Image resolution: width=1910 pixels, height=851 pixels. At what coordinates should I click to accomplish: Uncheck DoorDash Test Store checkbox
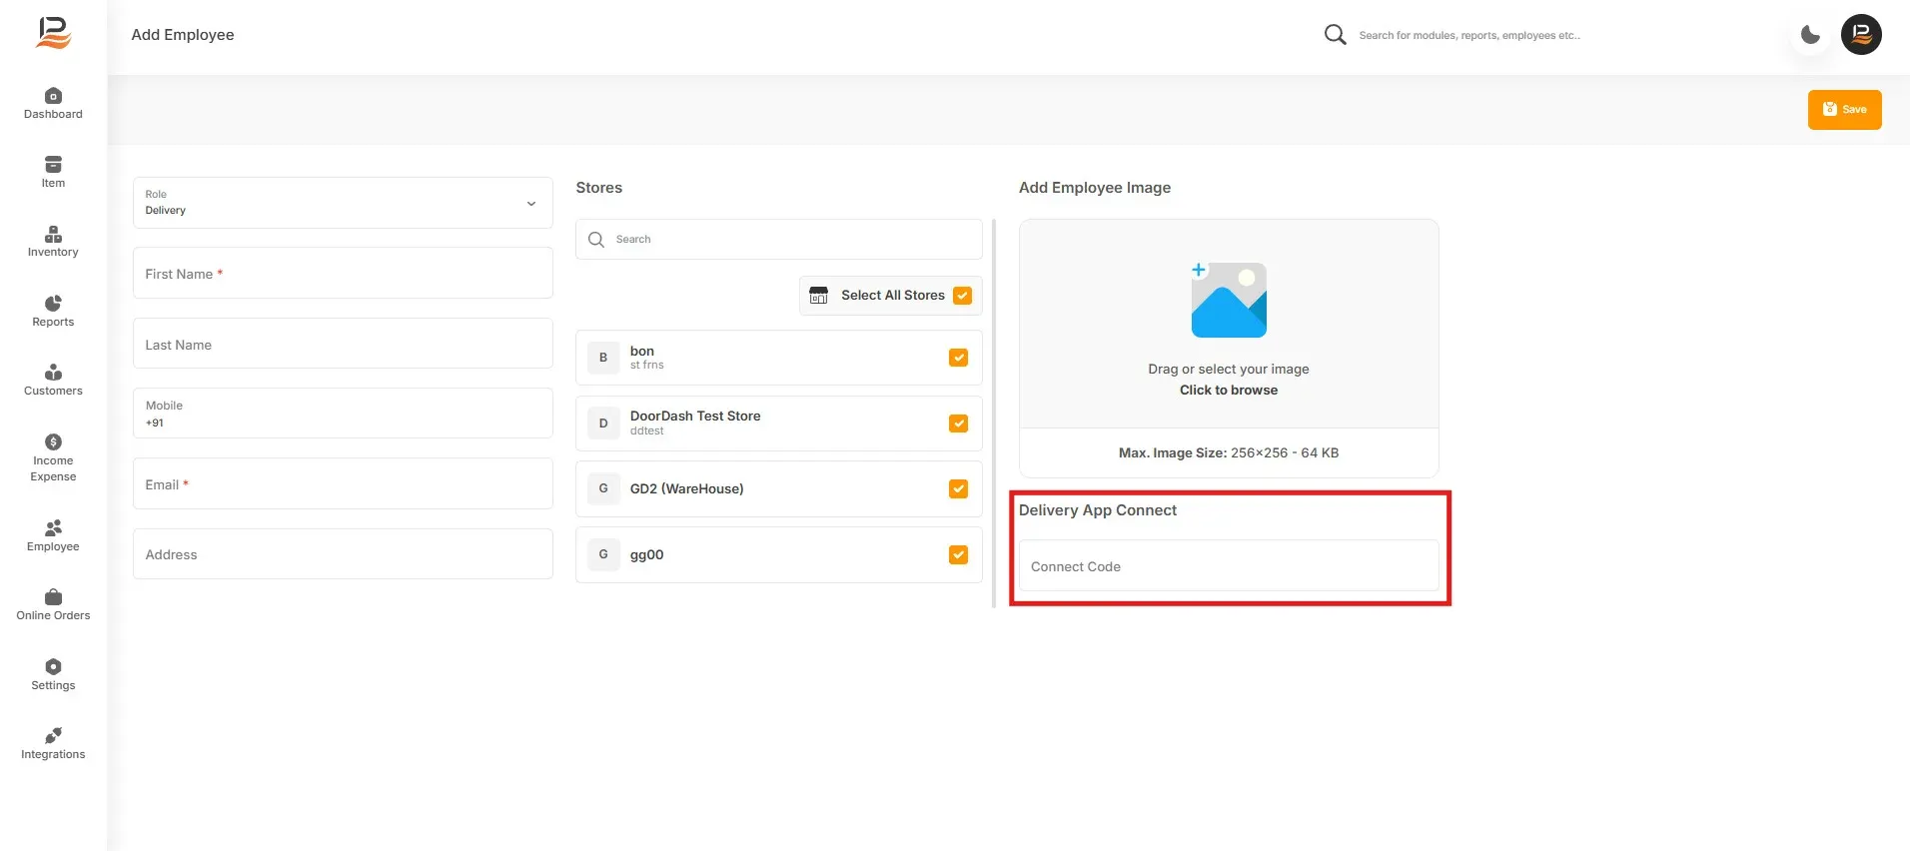point(958,424)
